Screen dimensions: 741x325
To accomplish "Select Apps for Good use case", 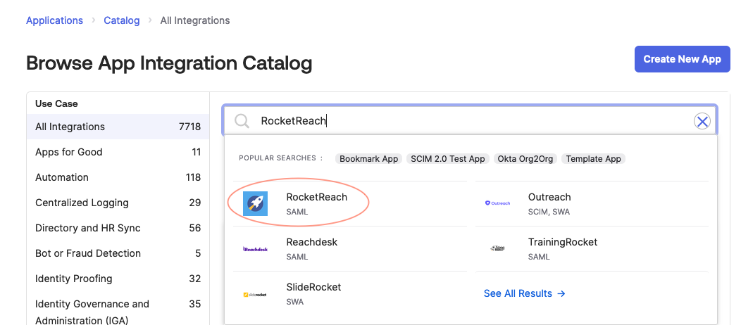I will (118, 152).
